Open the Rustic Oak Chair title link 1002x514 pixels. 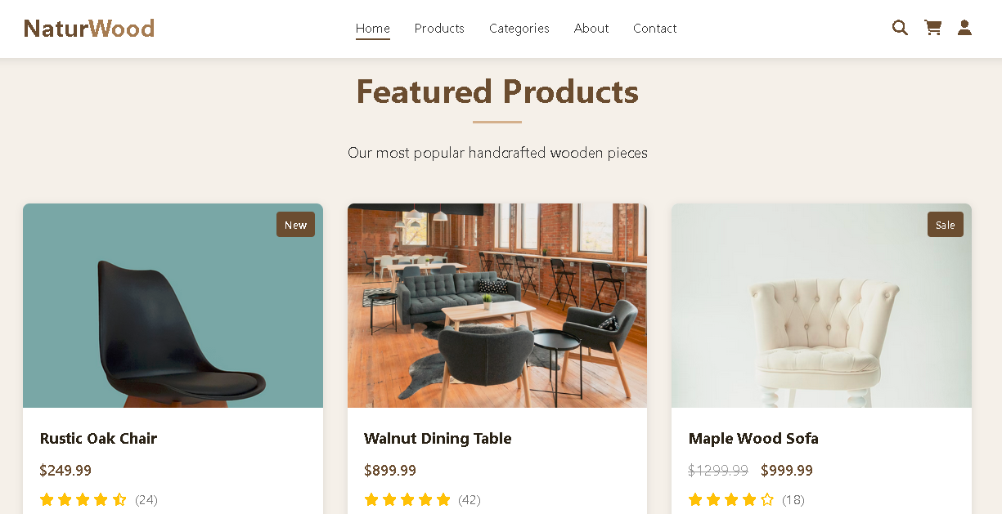[x=98, y=439]
